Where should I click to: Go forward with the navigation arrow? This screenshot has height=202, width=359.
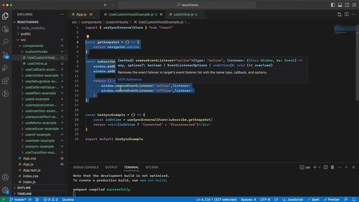pos(113,5)
